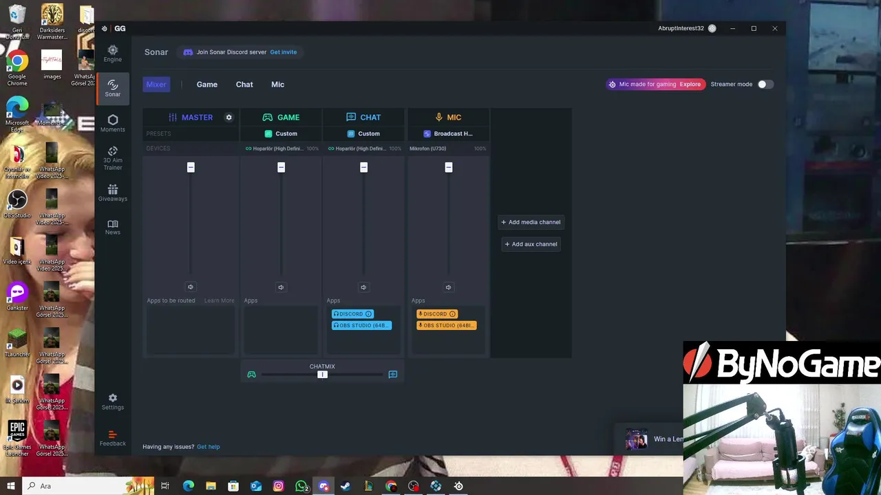Open the Moments sidebar icon

113,124
